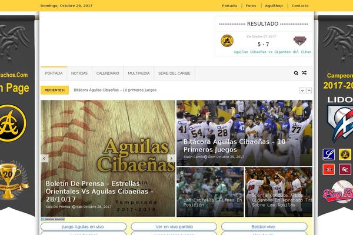This screenshot has height=235, width=353.
Task: Click the shuffle random article icon
Action: [304, 73]
